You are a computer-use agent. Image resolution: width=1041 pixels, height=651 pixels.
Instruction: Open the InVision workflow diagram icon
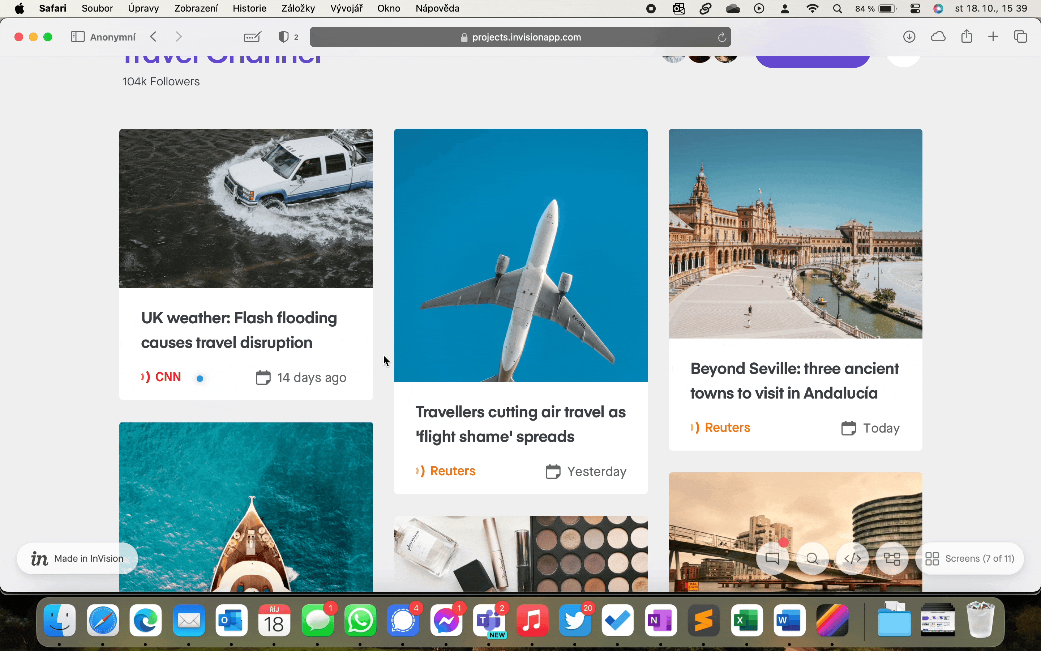892,558
